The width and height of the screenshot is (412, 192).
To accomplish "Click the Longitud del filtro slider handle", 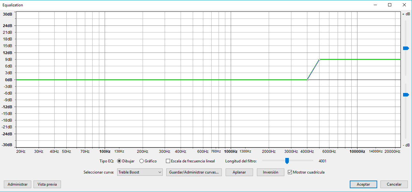I will click(x=287, y=161).
